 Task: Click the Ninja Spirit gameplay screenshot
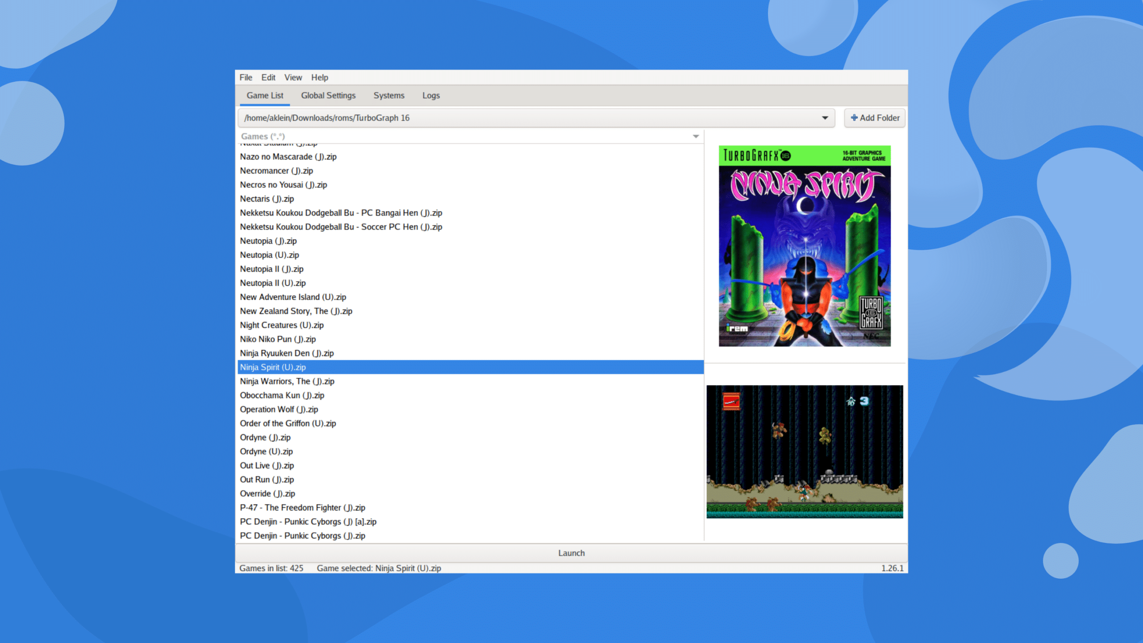(x=805, y=451)
